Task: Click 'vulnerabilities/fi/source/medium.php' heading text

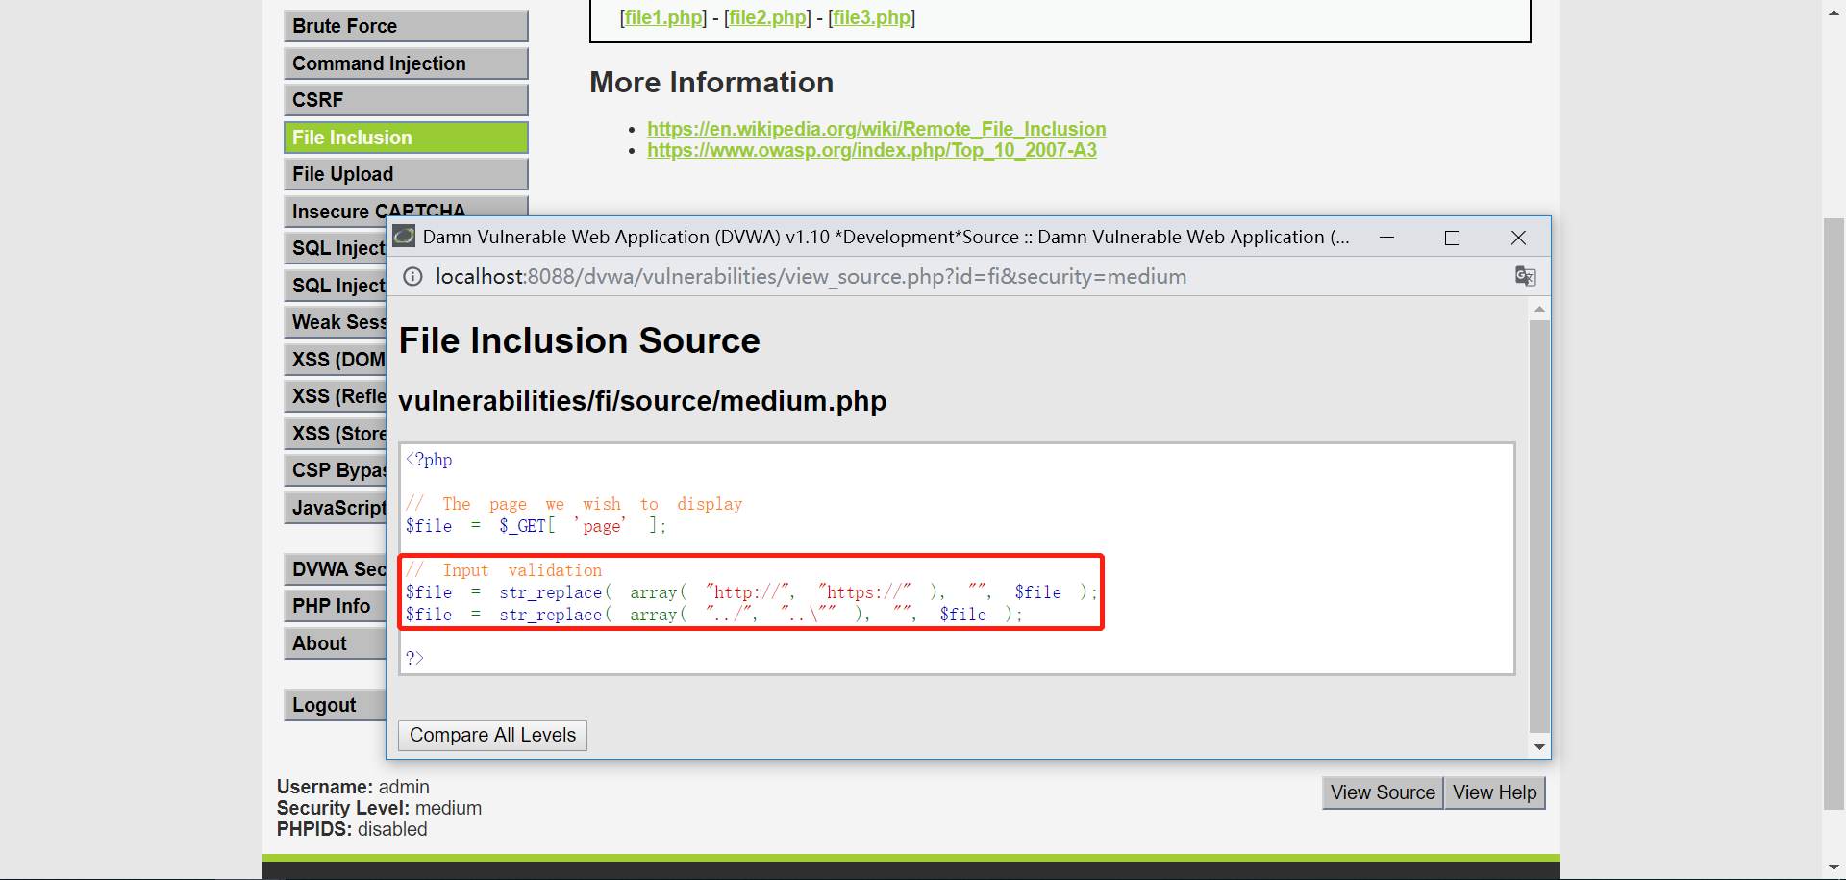Action: tap(642, 401)
